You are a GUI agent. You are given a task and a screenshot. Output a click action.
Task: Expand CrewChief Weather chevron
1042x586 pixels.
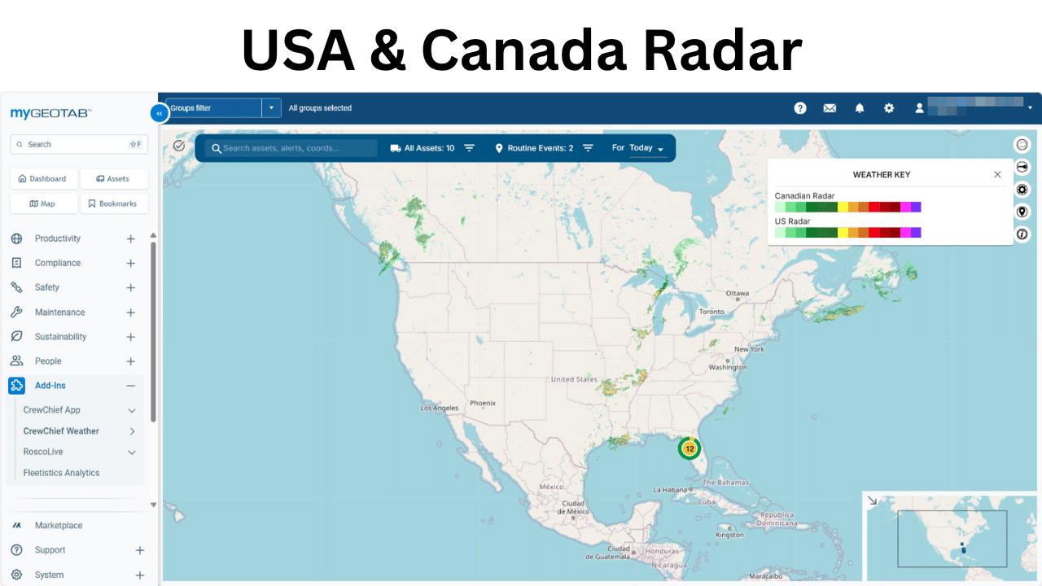point(132,431)
